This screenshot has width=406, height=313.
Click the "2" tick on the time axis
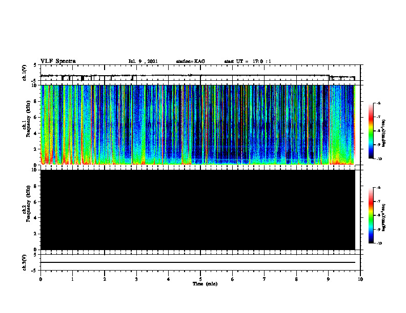click(x=105, y=279)
